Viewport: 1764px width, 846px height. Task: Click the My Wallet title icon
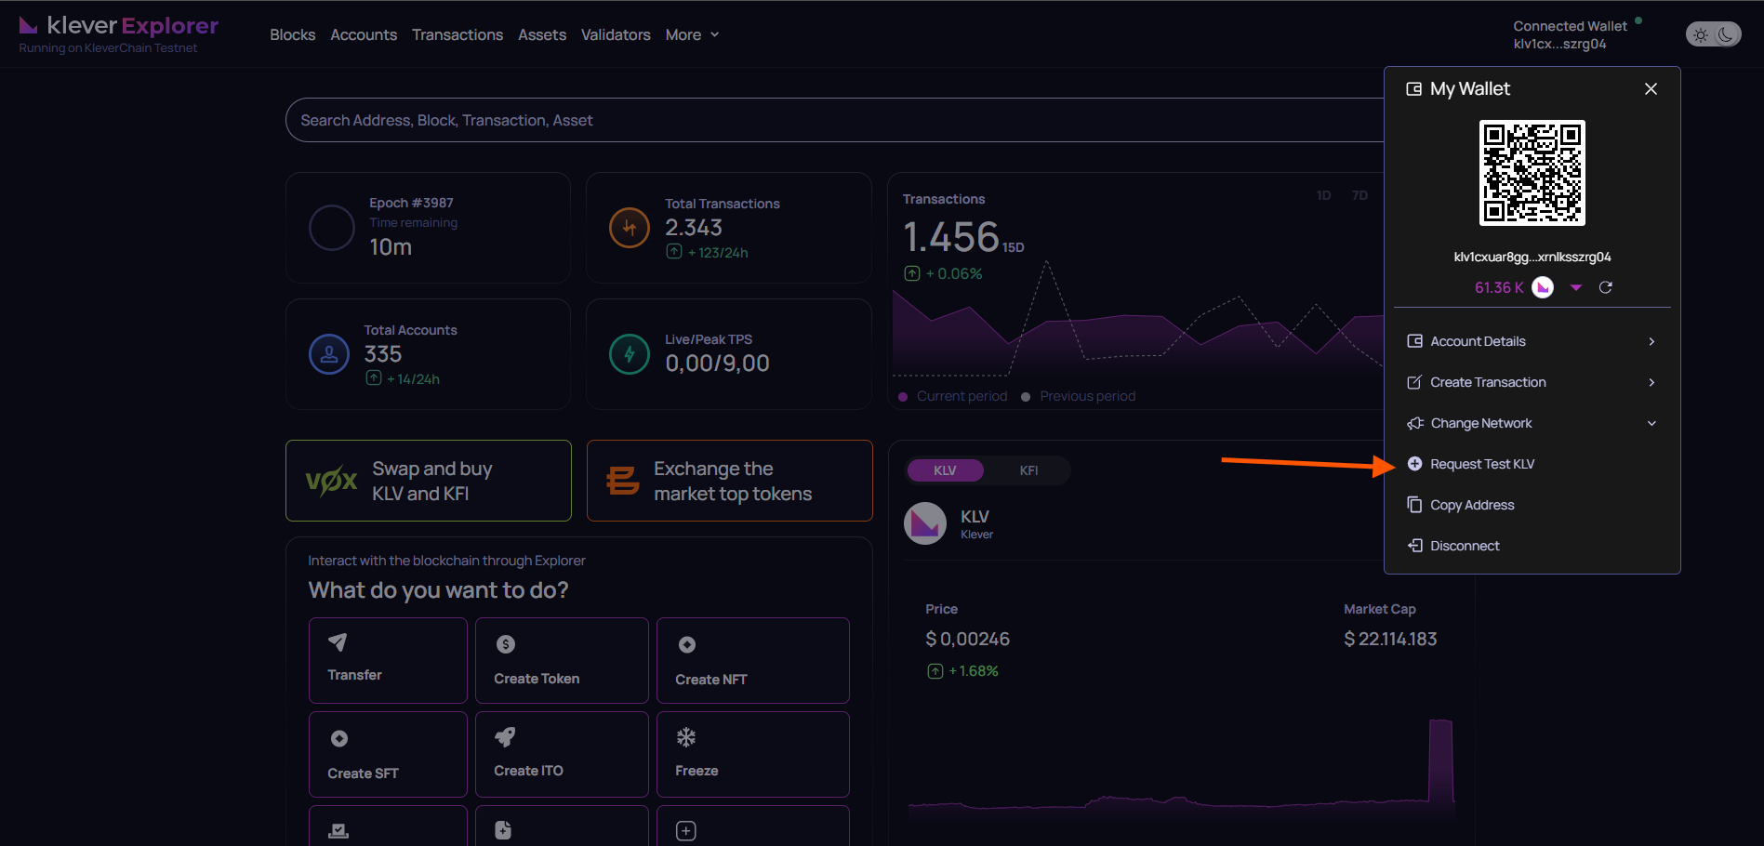[x=1413, y=89]
